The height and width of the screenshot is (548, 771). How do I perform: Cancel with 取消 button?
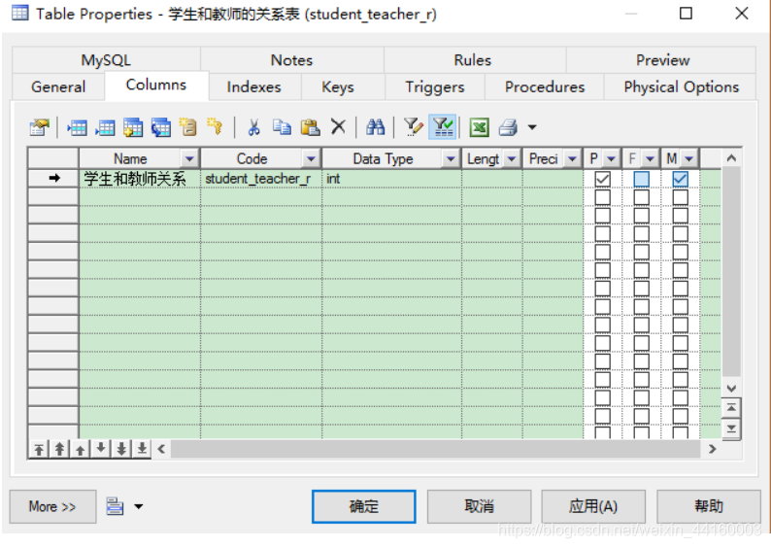479,506
